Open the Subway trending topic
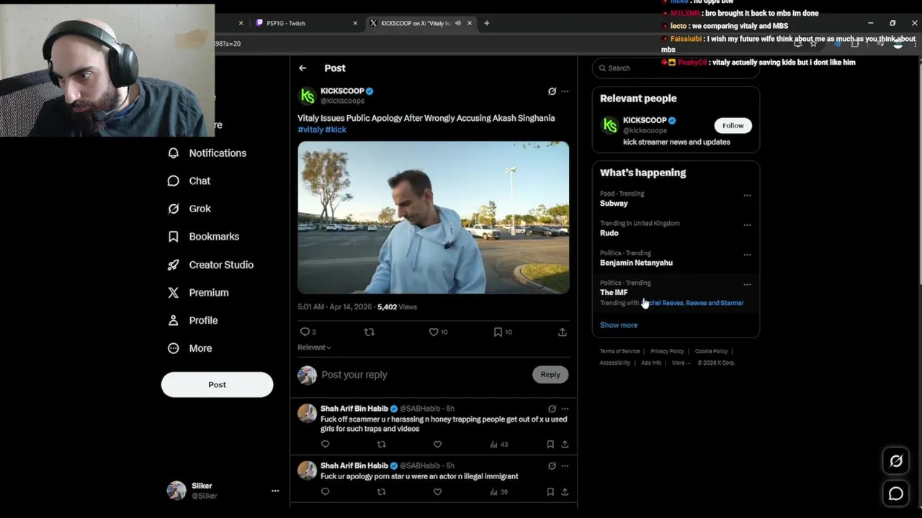Viewport: 922px width, 518px height. 614,204
